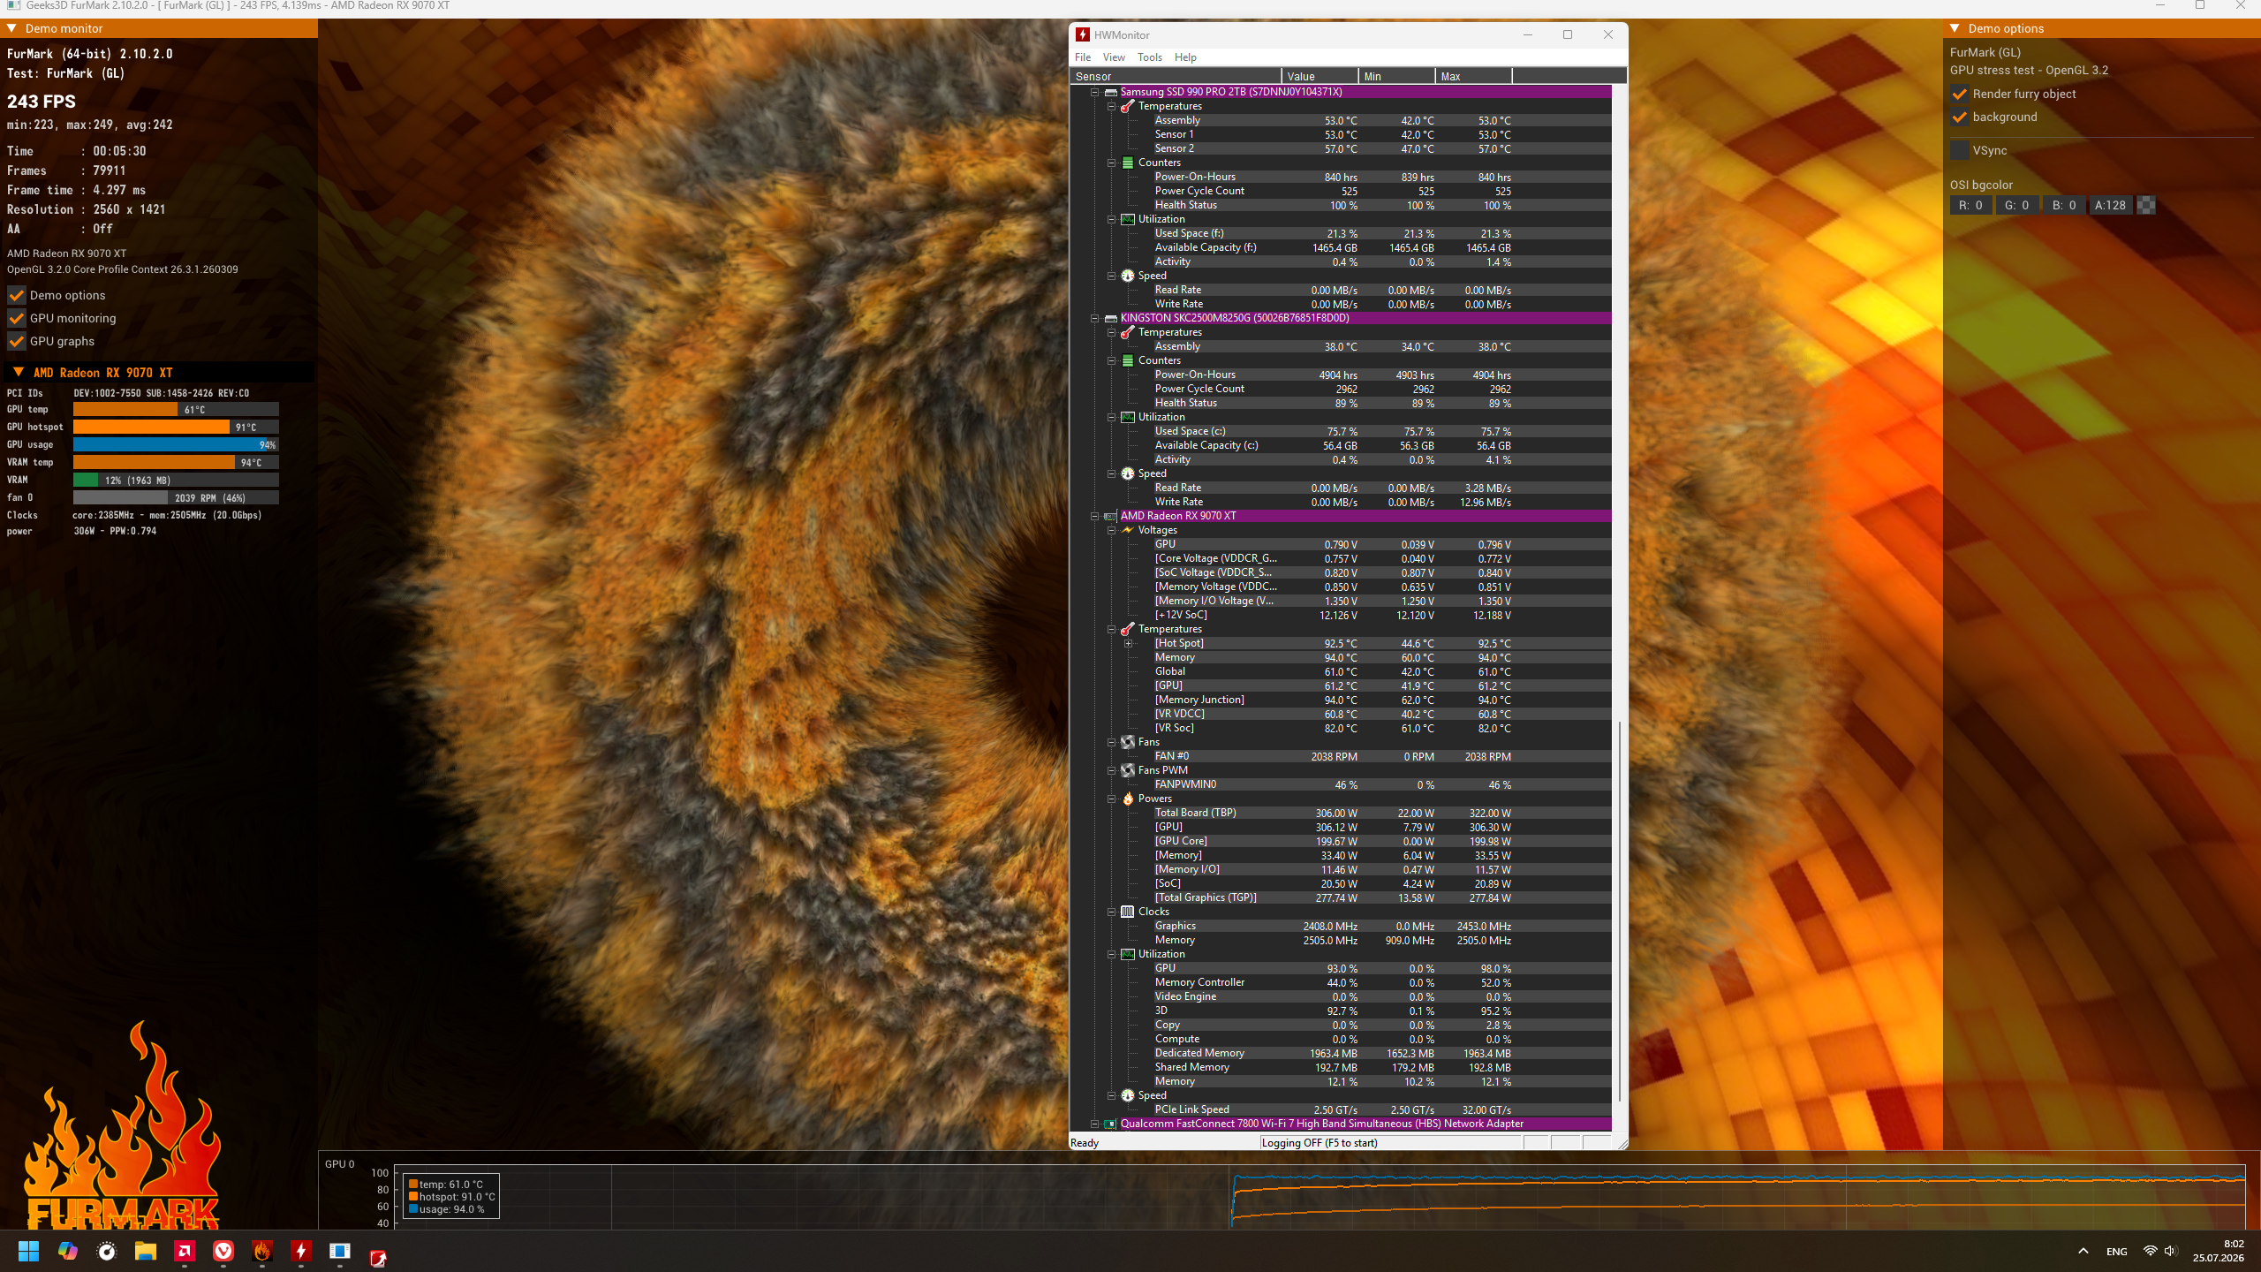Click the Voltages icon in HWMonitor
The height and width of the screenshot is (1272, 2261).
point(1128,530)
